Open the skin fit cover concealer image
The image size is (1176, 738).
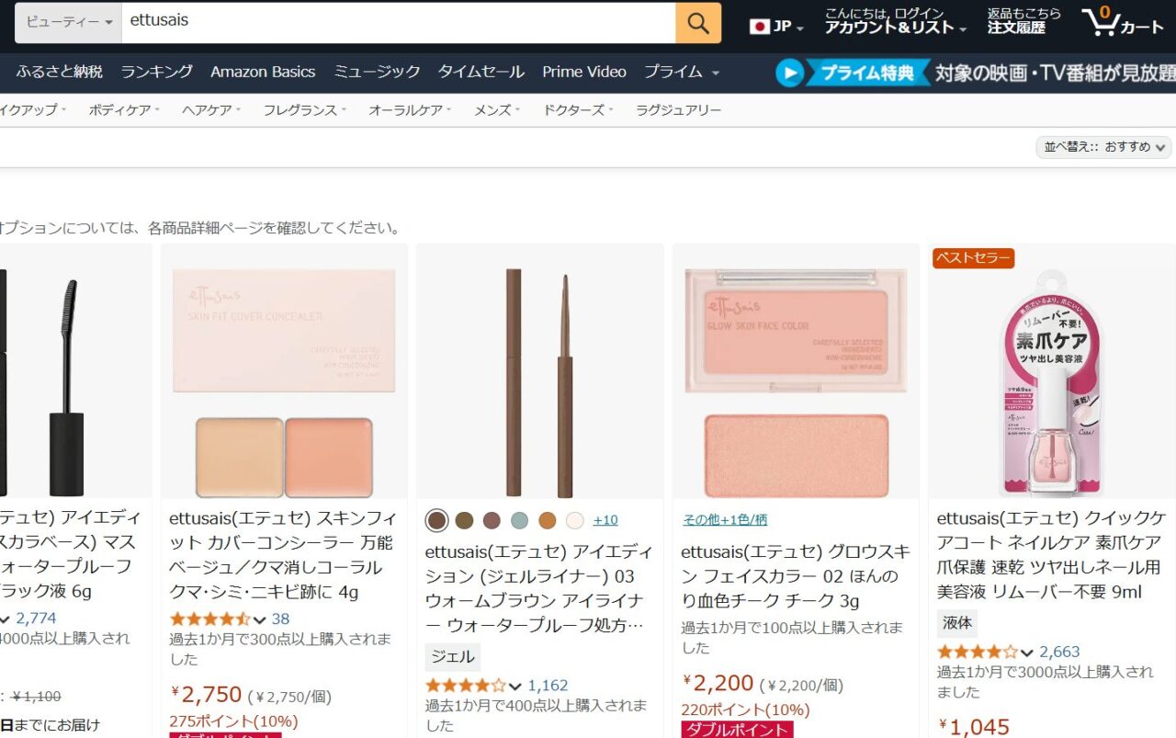point(284,371)
